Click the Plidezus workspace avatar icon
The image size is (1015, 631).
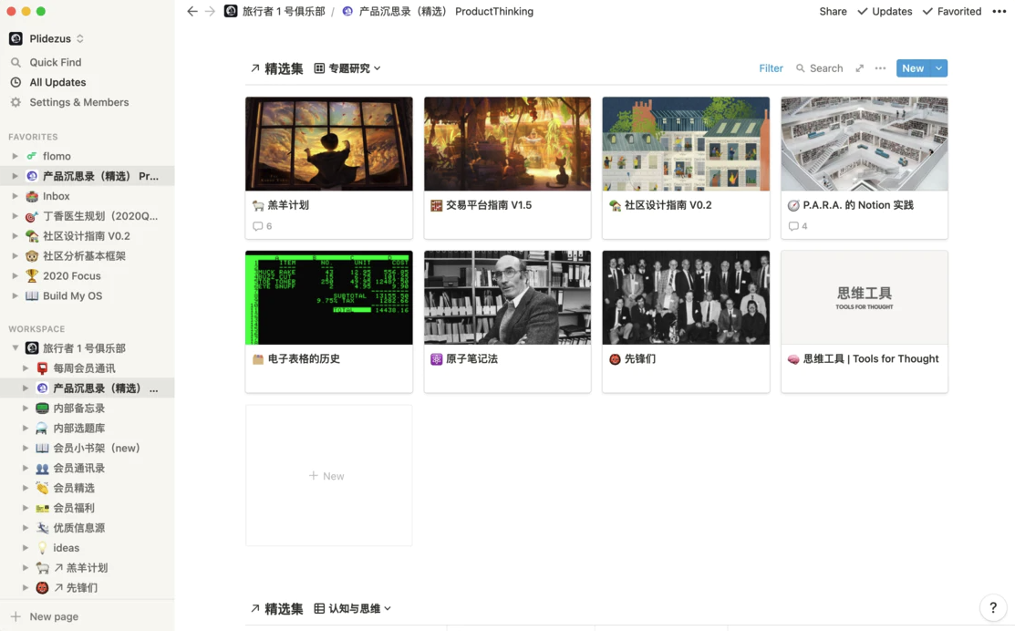tap(16, 39)
